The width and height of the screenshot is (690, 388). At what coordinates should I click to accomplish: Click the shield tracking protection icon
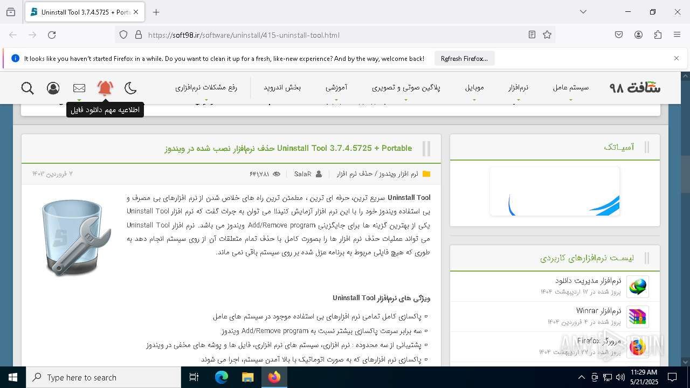[123, 34]
